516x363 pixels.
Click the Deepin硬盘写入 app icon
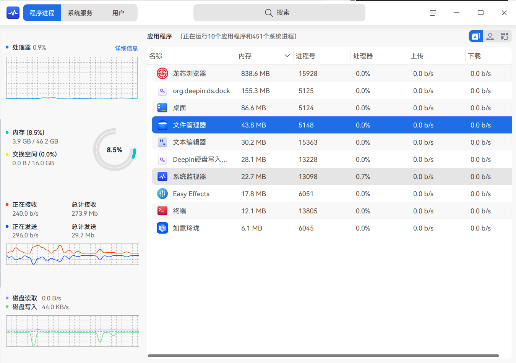(162, 160)
